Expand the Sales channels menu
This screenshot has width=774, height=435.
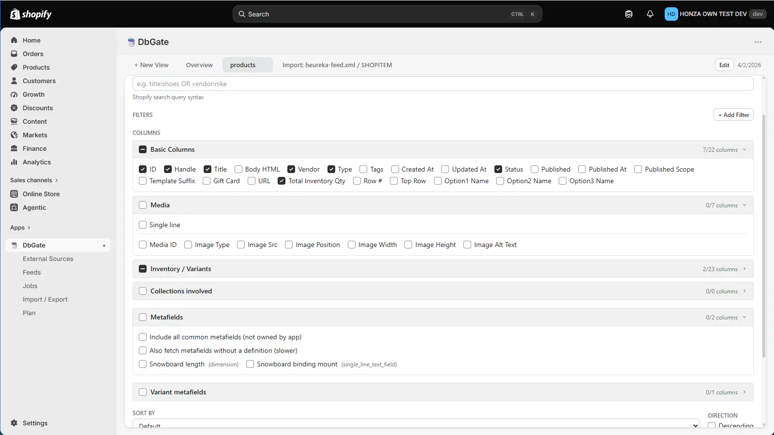[34, 180]
